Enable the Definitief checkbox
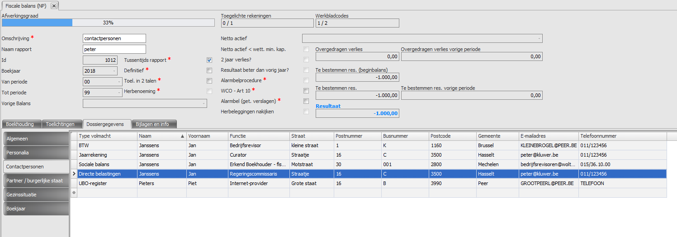677x237 pixels. click(209, 70)
